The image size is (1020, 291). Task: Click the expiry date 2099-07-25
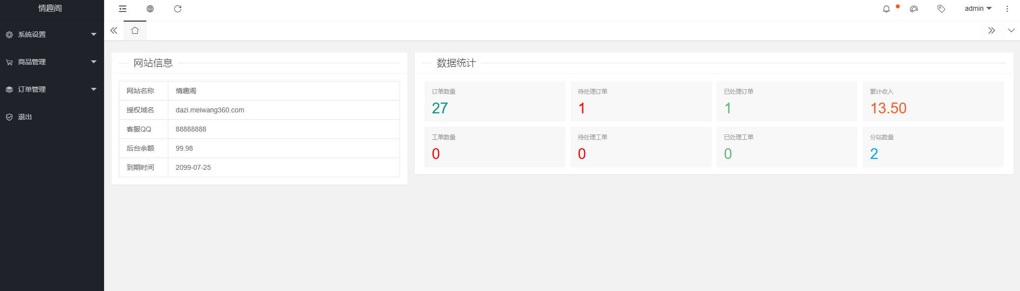[193, 167]
